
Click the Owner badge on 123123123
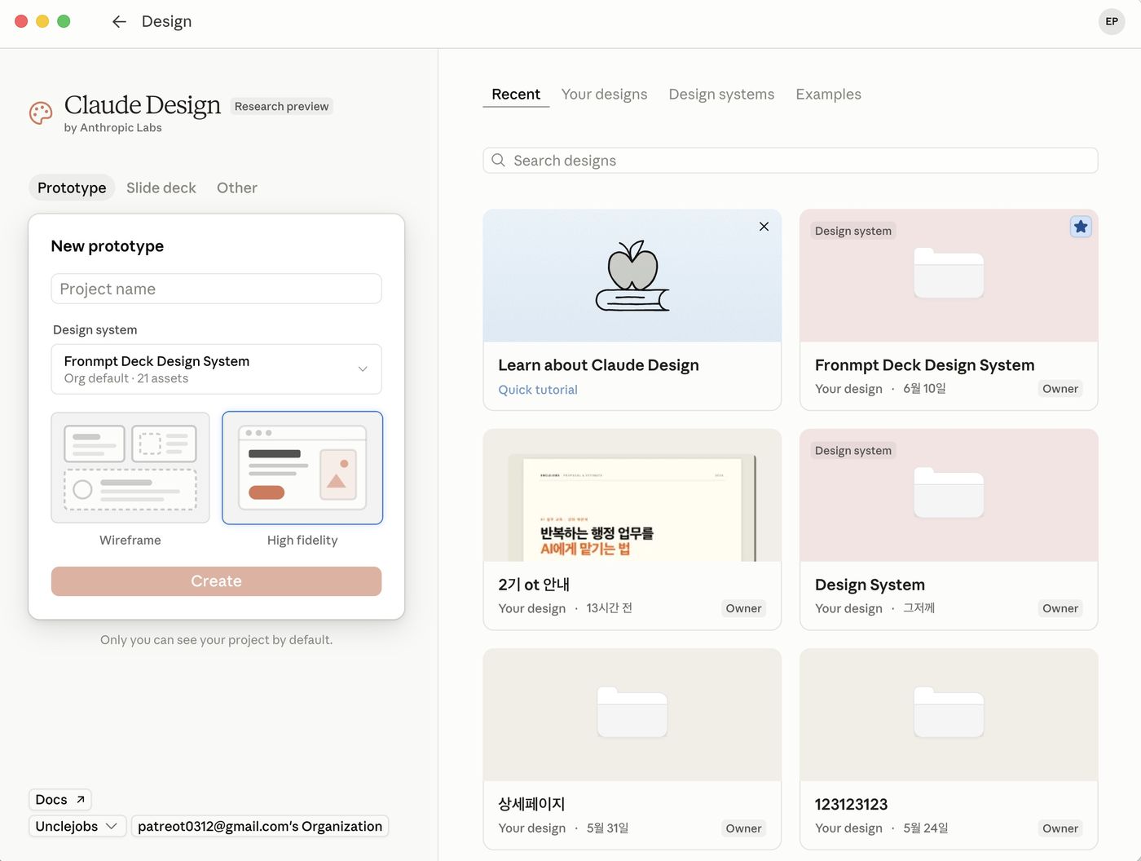coord(1060,828)
